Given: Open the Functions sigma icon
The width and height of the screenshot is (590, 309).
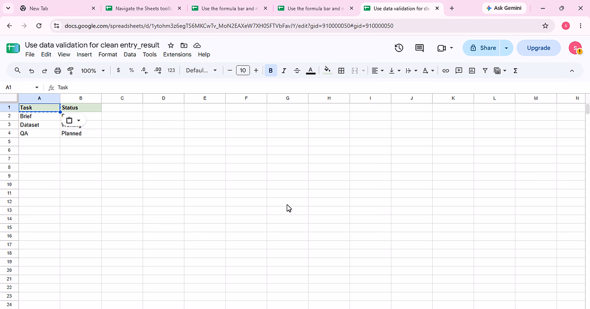Looking at the screenshot, I should pyautogui.click(x=515, y=71).
